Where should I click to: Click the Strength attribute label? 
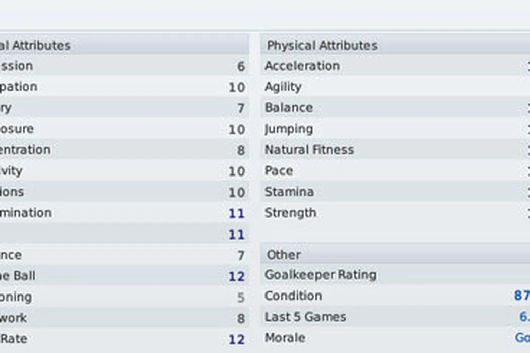(290, 213)
